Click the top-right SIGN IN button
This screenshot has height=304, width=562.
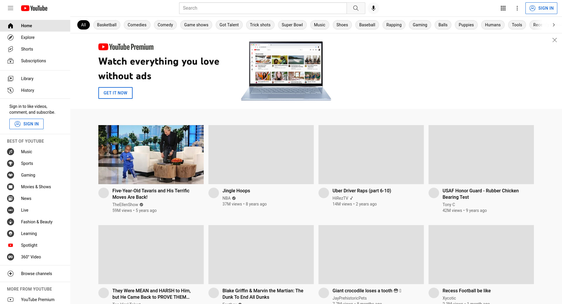coord(541,8)
